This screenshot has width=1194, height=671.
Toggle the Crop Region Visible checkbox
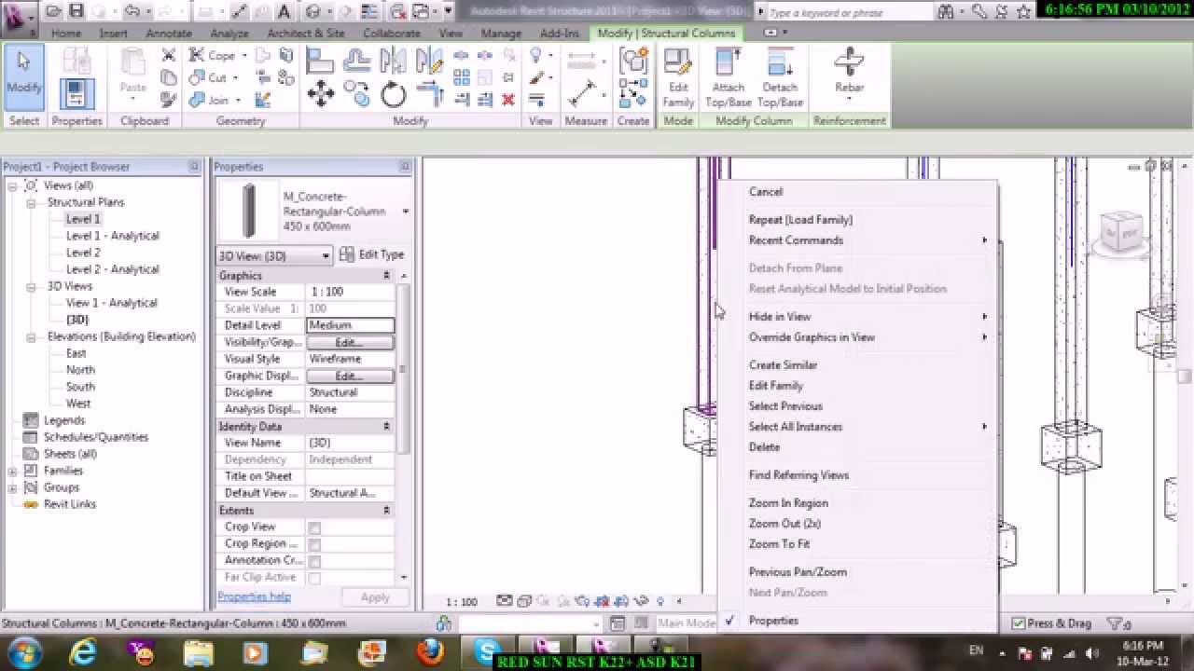pos(314,544)
